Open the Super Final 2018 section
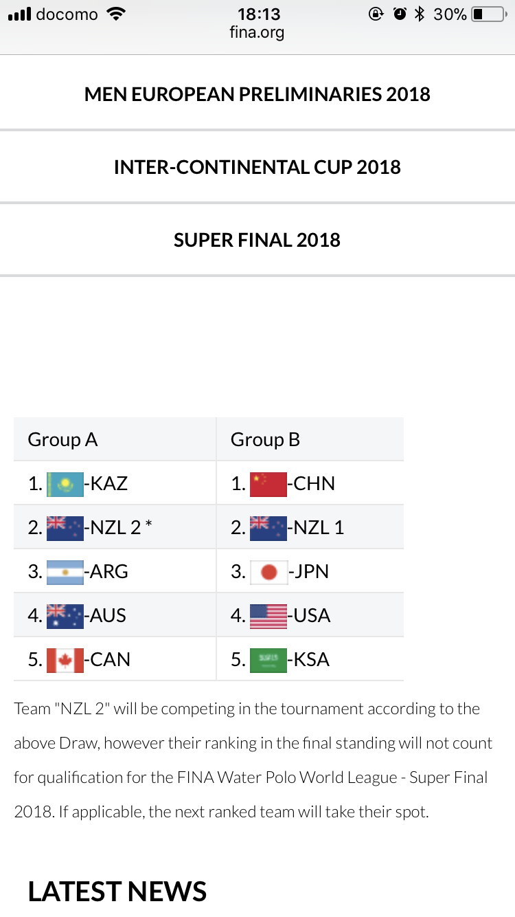This screenshot has width=515, height=917. coord(257,240)
